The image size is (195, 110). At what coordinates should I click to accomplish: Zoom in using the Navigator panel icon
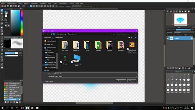point(171,12)
